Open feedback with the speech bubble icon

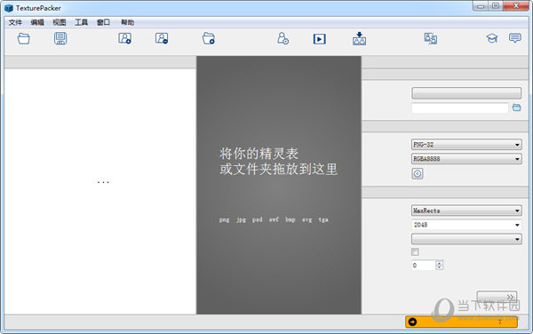[515, 37]
